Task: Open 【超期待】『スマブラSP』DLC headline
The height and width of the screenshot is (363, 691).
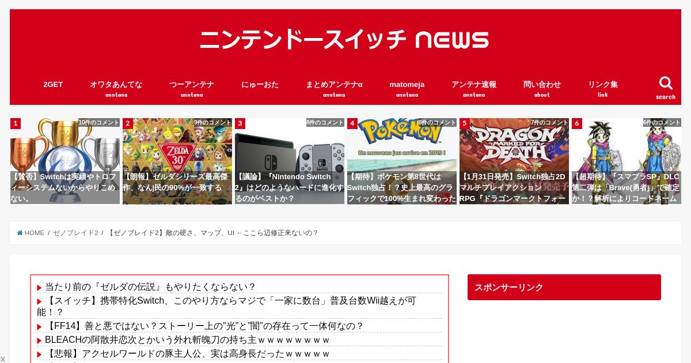Action: 627,187
